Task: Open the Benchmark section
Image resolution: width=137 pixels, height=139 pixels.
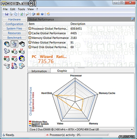Action: tap(14, 38)
